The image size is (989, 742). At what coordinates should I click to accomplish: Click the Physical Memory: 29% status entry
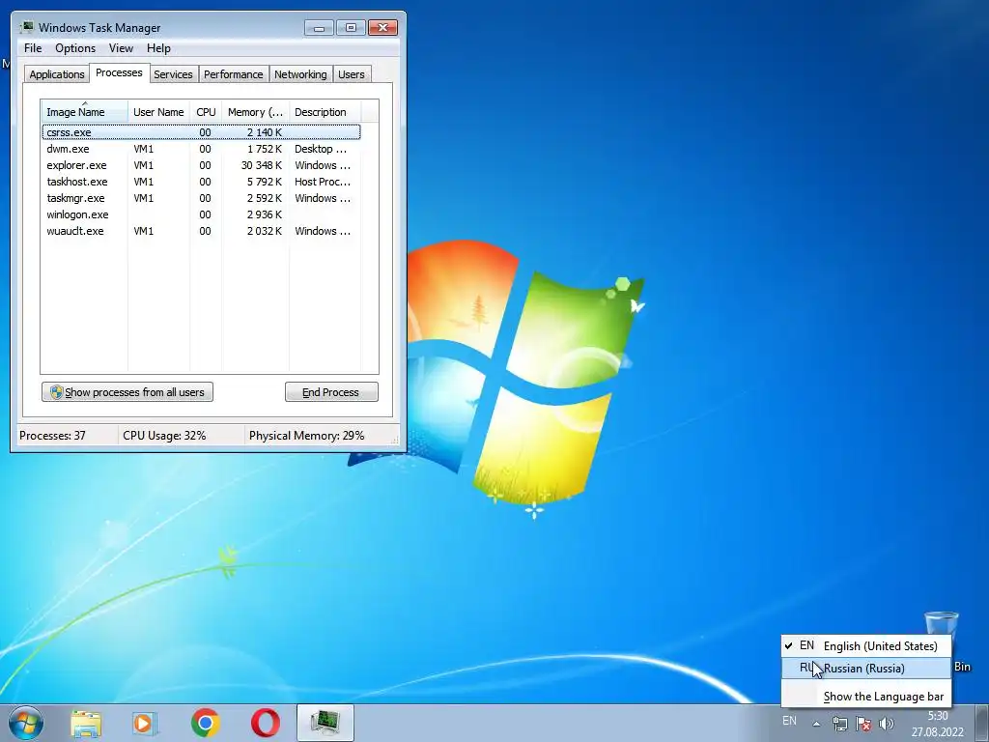click(306, 436)
